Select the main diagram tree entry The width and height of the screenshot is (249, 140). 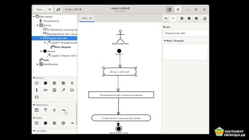pos(46,60)
